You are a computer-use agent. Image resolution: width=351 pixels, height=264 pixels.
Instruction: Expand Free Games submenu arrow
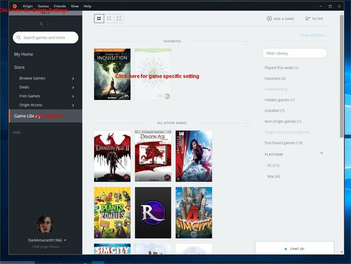click(x=73, y=96)
